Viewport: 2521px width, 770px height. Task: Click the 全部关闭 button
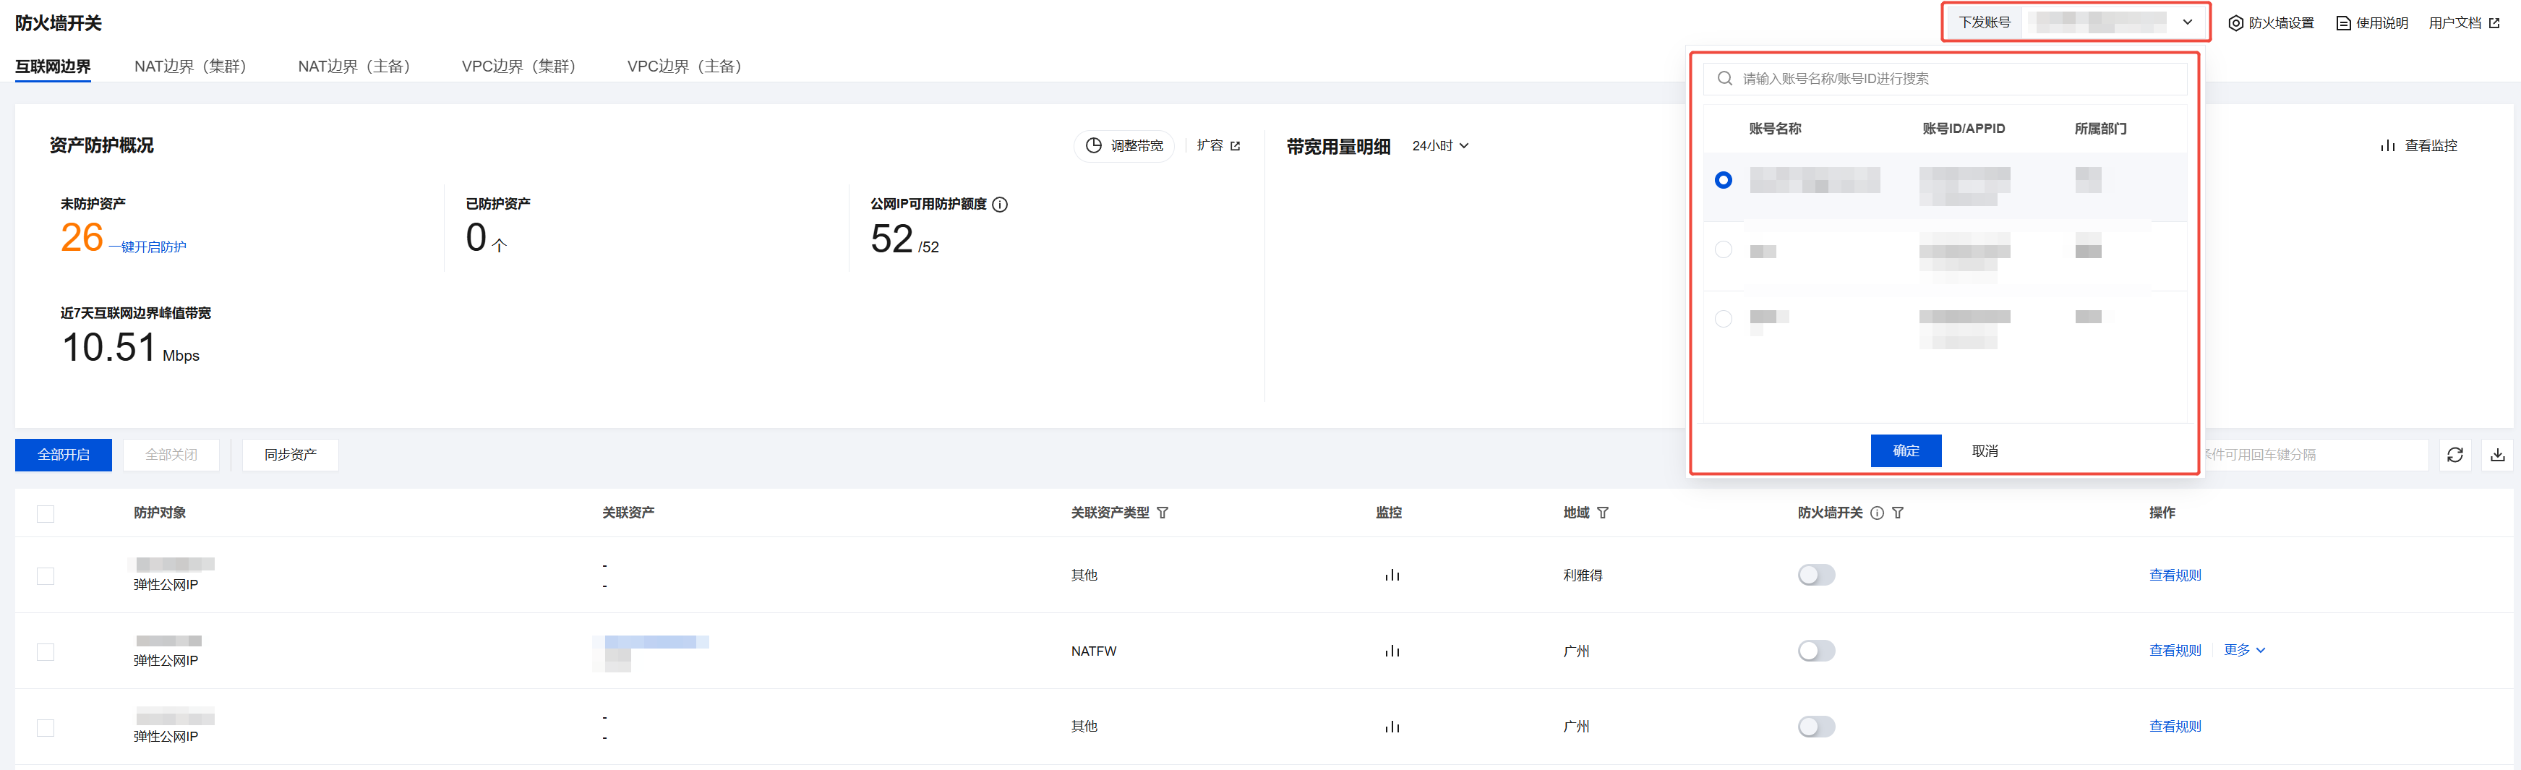[x=171, y=455]
